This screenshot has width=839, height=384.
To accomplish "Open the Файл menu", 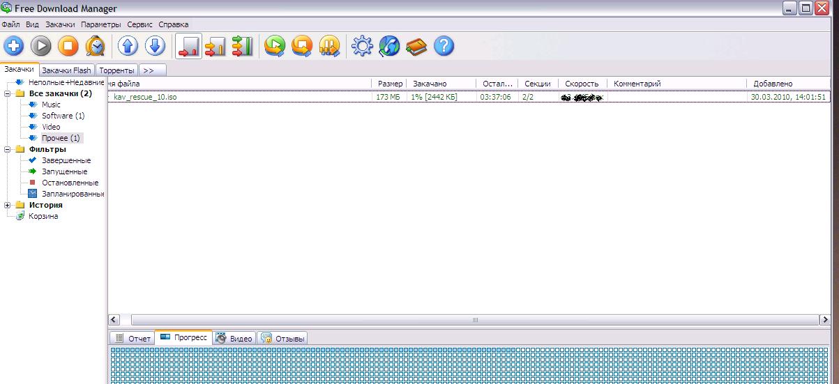I will 10,24.
